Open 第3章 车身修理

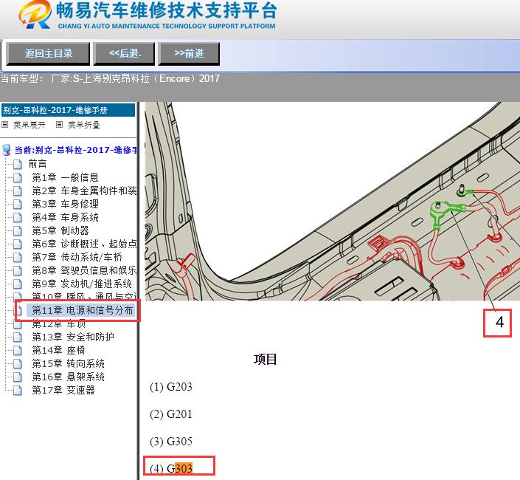click(x=66, y=204)
